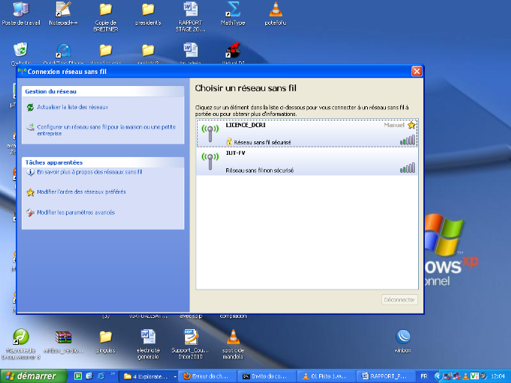Screen dimensions: 511x383
Task: Open En savoir plus à propos des réseaux
Action: tap(89, 172)
